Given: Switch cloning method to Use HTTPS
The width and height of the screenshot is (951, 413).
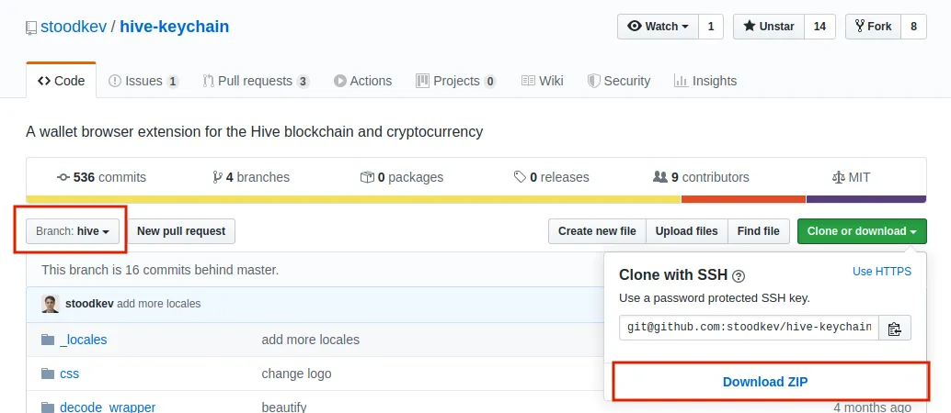Looking at the screenshot, I should pos(882,272).
